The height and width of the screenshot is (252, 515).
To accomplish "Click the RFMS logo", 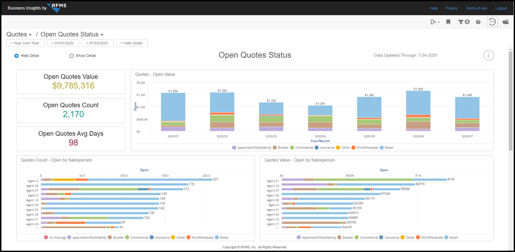I will click(x=57, y=8).
